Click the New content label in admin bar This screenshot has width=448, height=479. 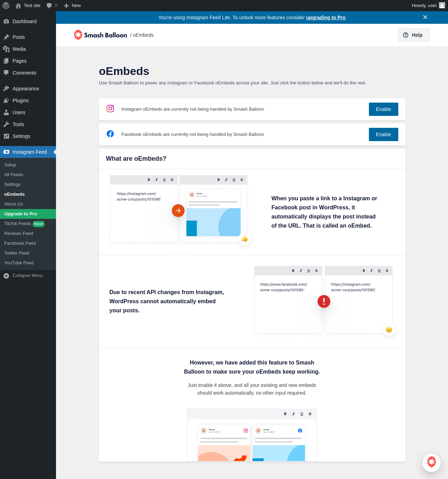76,6
